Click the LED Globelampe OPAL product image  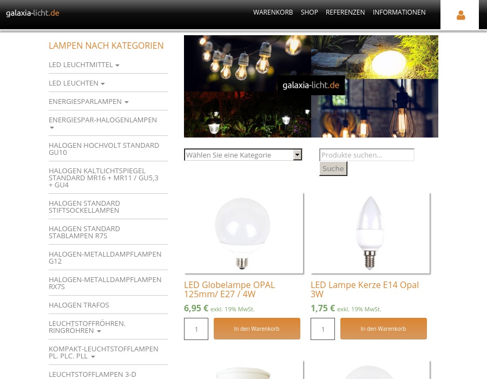(x=243, y=233)
